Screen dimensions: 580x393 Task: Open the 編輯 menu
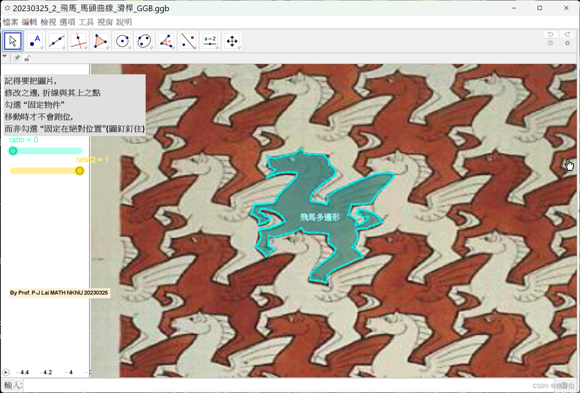29,22
